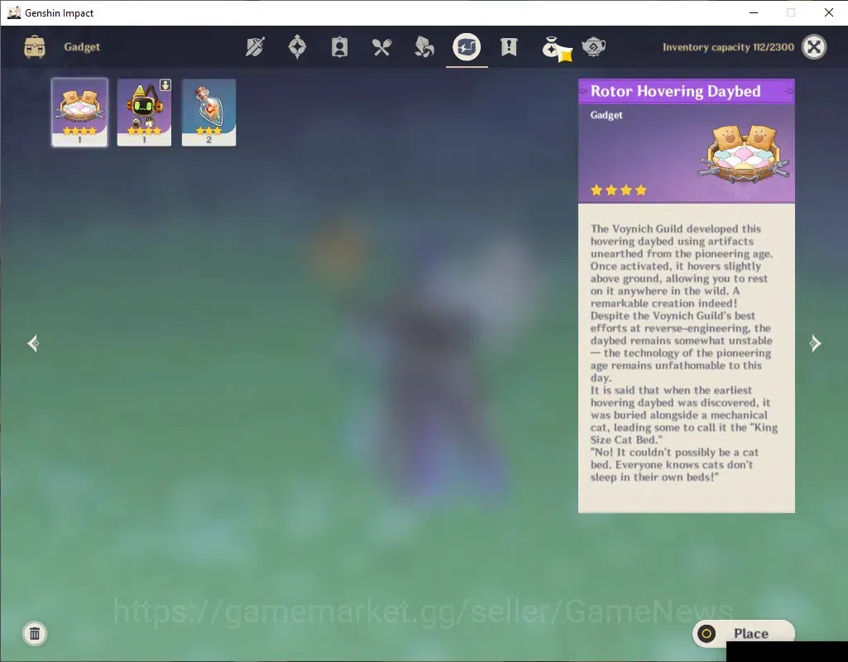This screenshot has height=662, width=848.
Task: Open the Furnishings teapot tab
Action: (x=593, y=47)
